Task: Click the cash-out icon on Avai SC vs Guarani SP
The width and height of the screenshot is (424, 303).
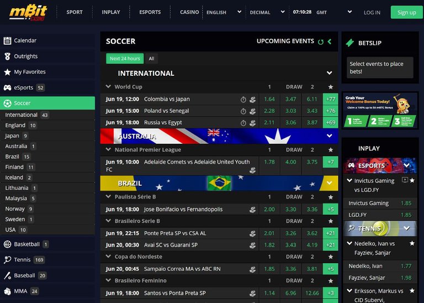Action: coord(252,245)
